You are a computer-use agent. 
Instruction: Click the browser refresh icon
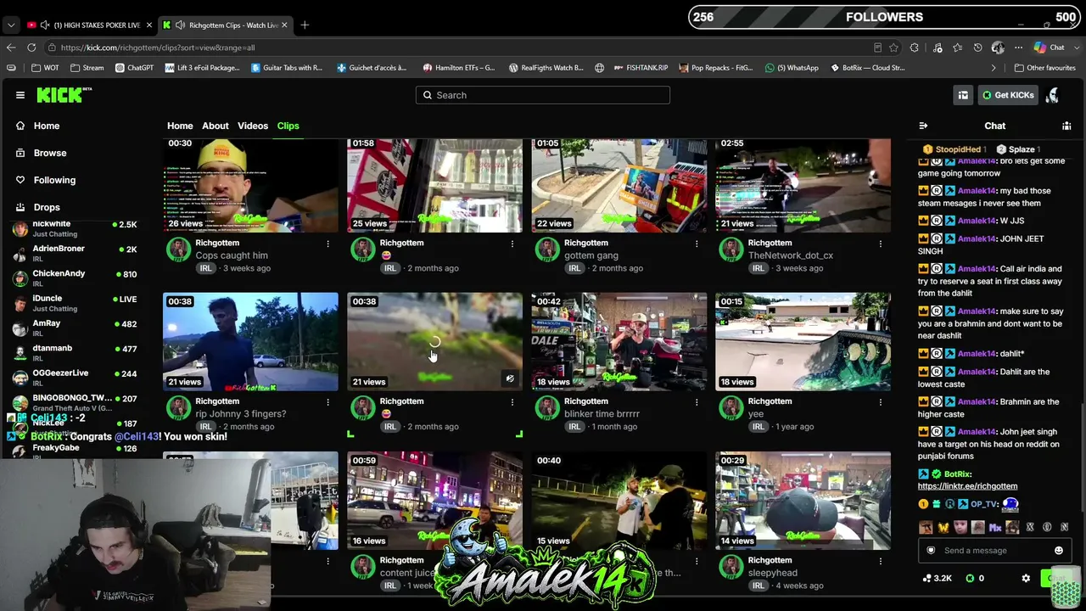31,48
